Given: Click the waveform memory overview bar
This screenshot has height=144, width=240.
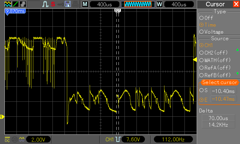Looking at the screenshot, I should 138,4.
